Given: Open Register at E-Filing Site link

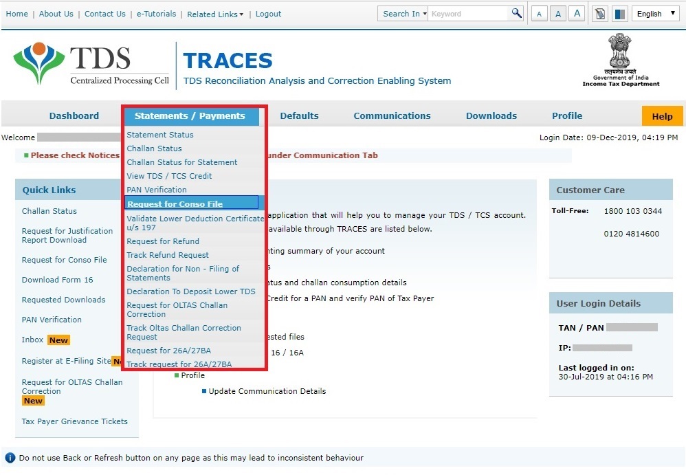Looking at the screenshot, I should click(x=66, y=361).
